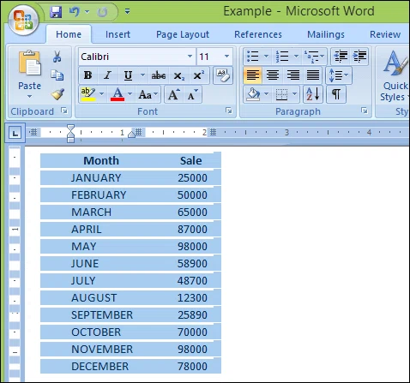This screenshot has height=383, width=410.
Task: Open the Clipboard dialog launcher
Action: click(x=64, y=111)
